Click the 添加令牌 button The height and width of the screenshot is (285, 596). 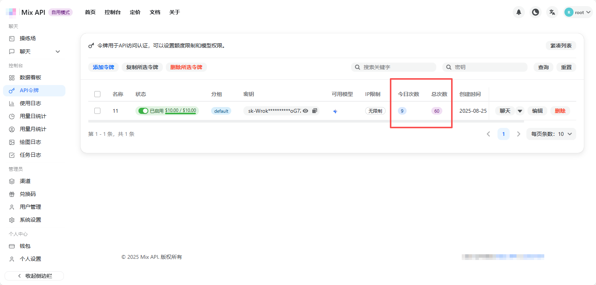103,67
